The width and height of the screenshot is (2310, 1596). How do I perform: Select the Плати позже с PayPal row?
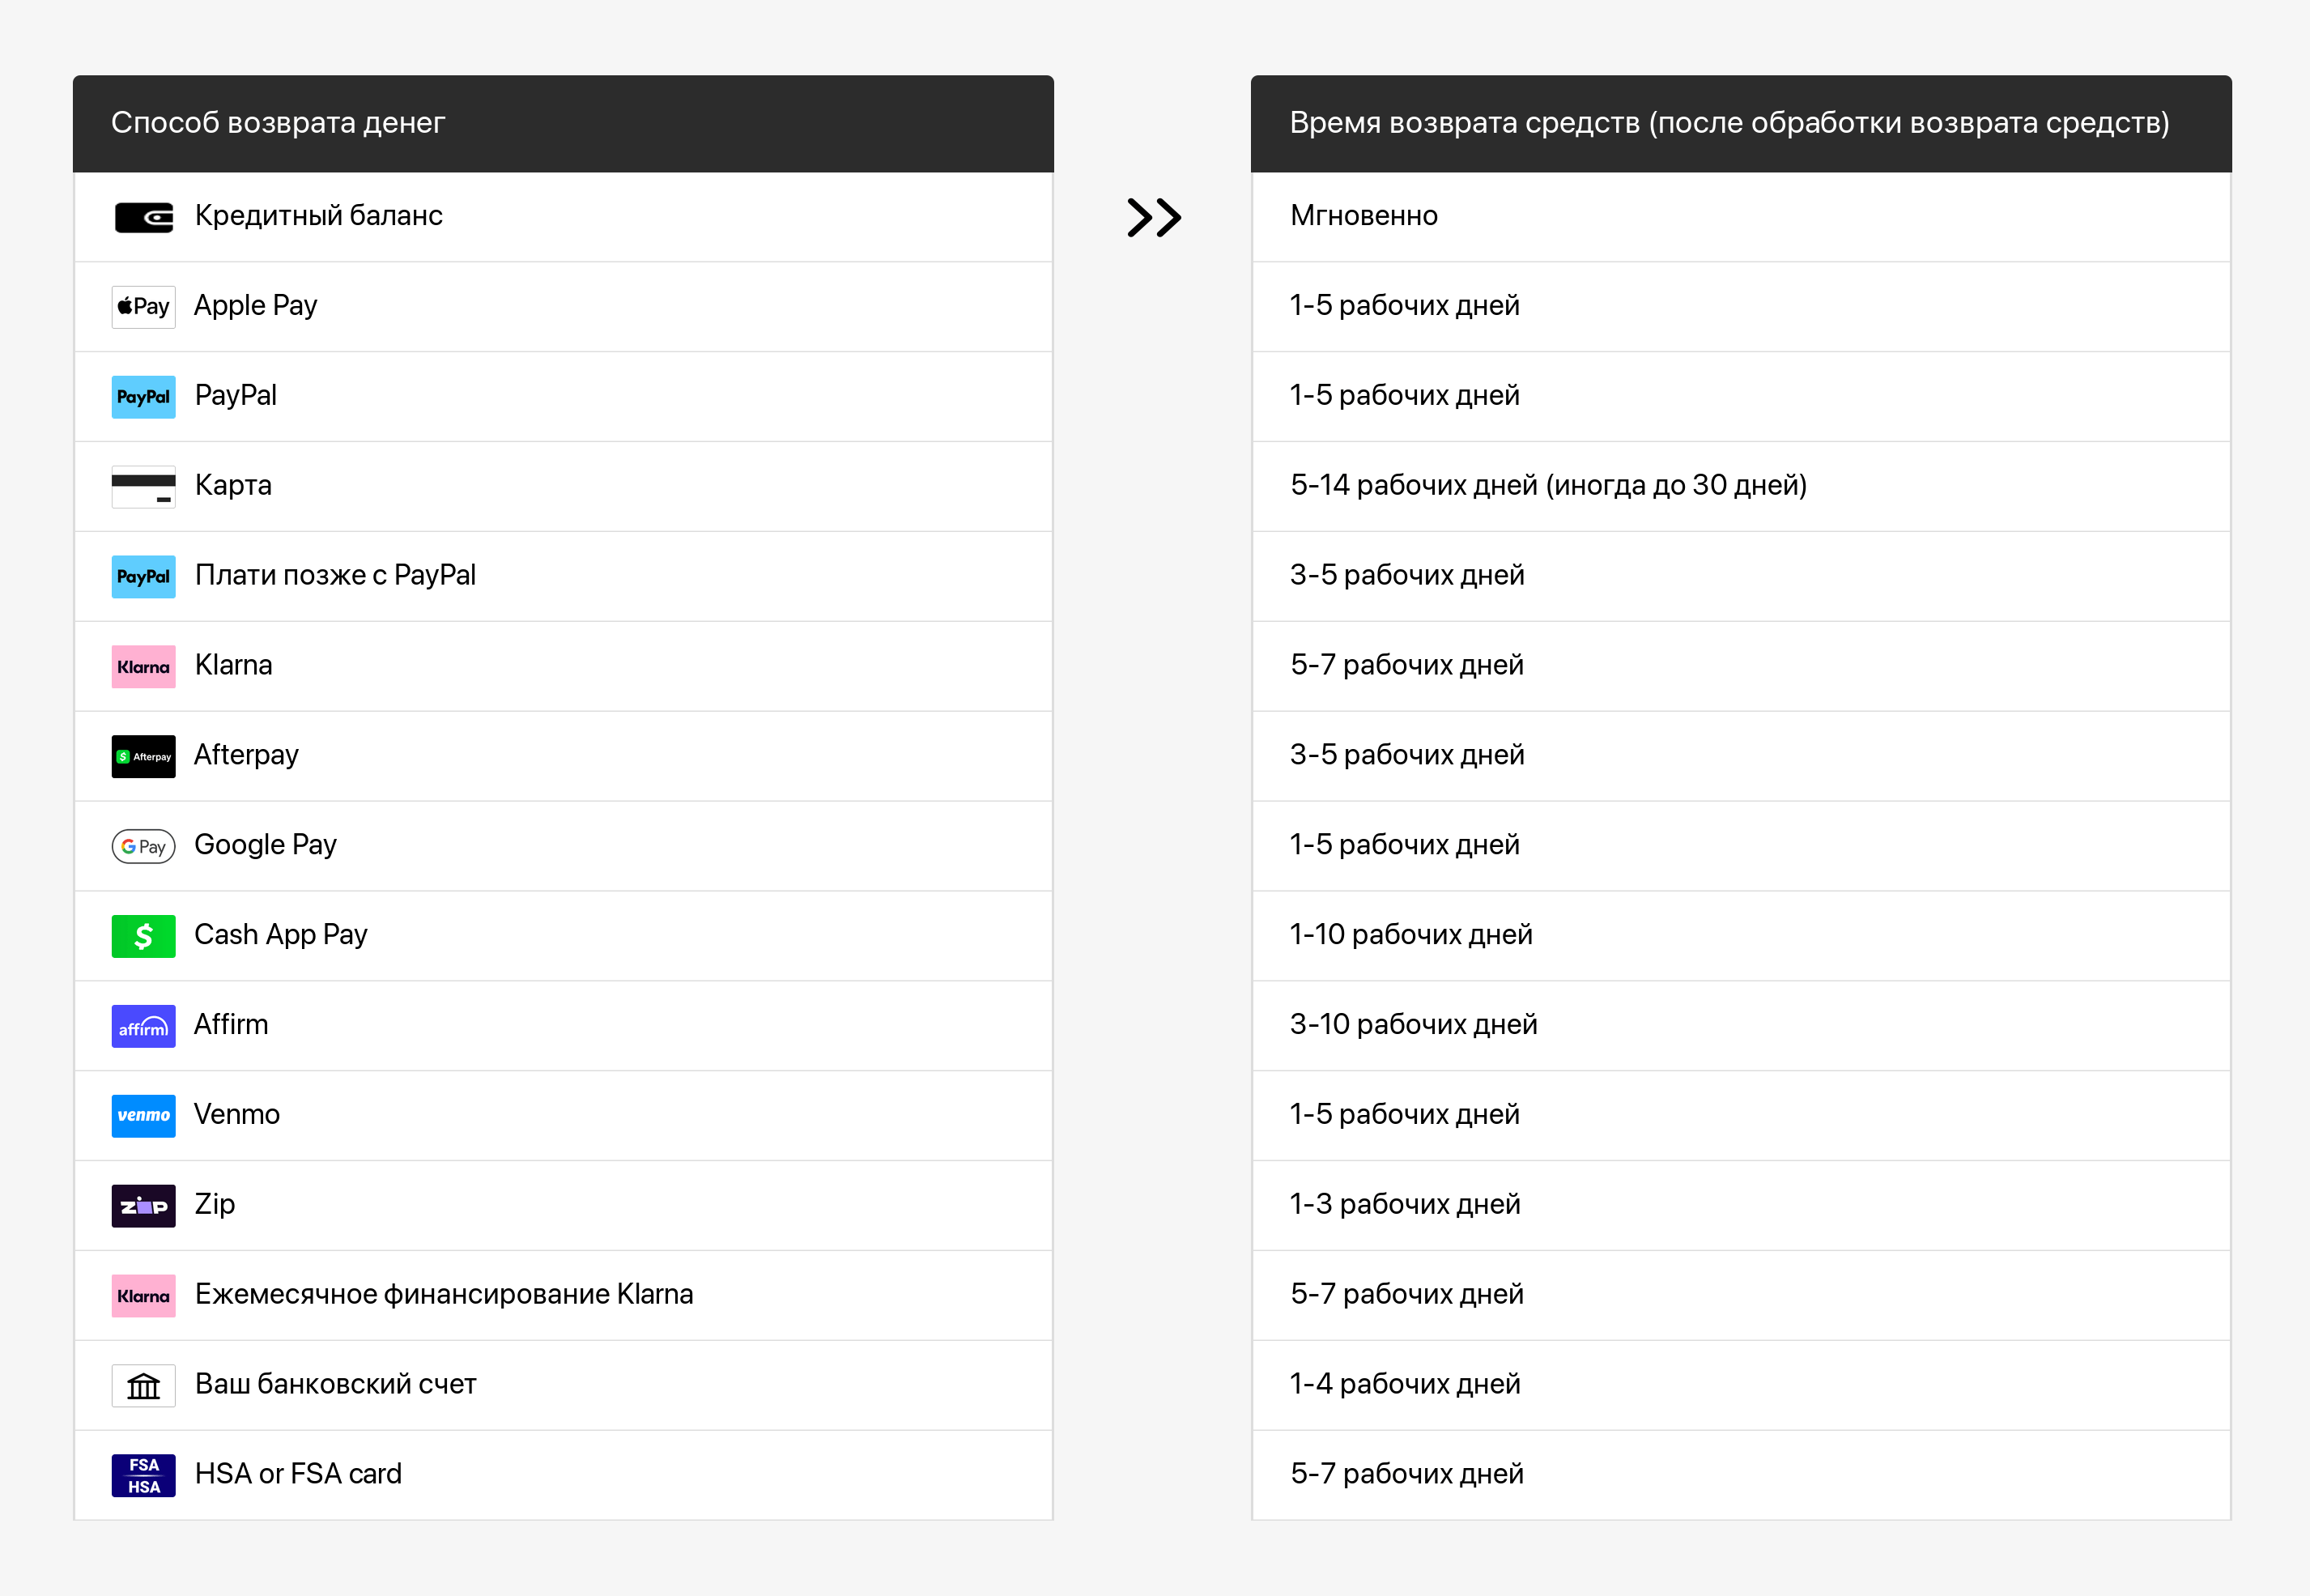563,576
